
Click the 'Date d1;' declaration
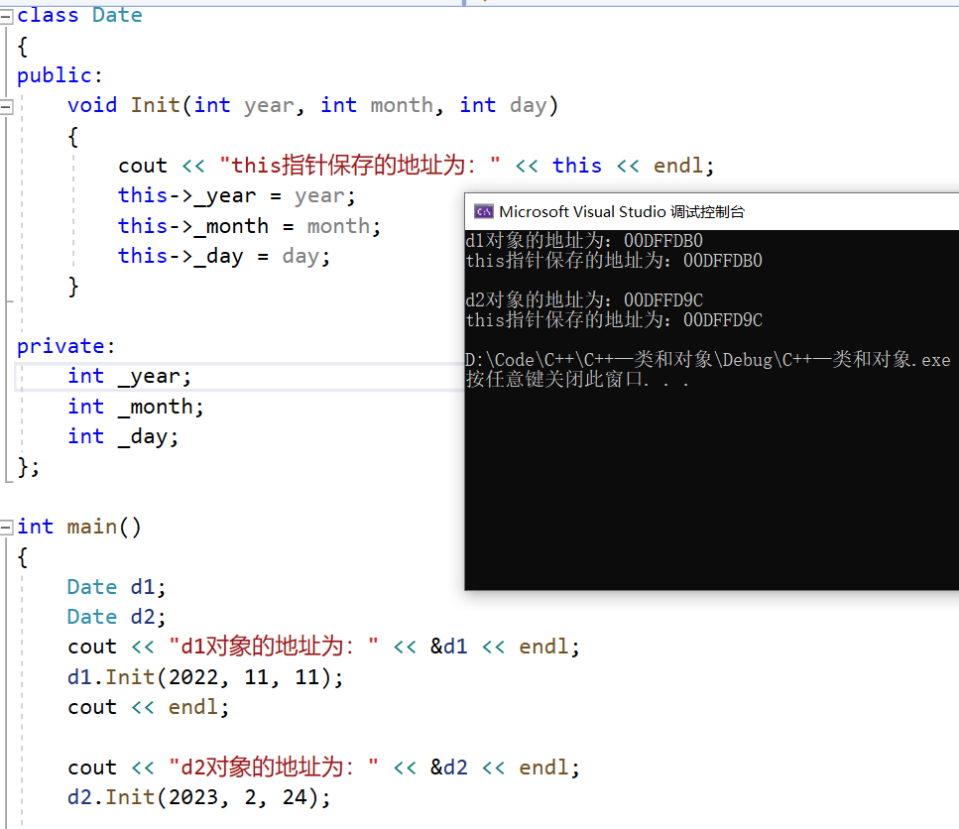click(x=116, y=587)
